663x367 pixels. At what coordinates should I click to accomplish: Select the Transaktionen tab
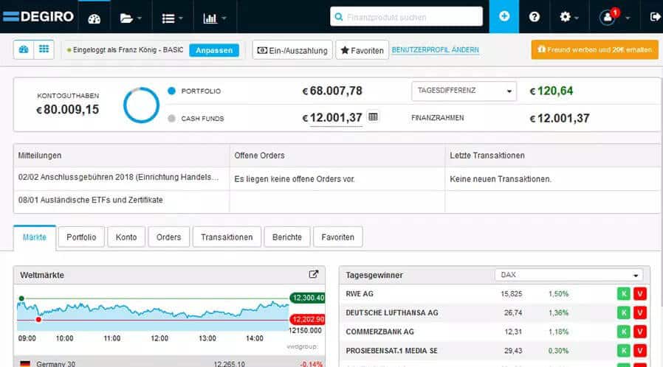[x=227, y=237]
